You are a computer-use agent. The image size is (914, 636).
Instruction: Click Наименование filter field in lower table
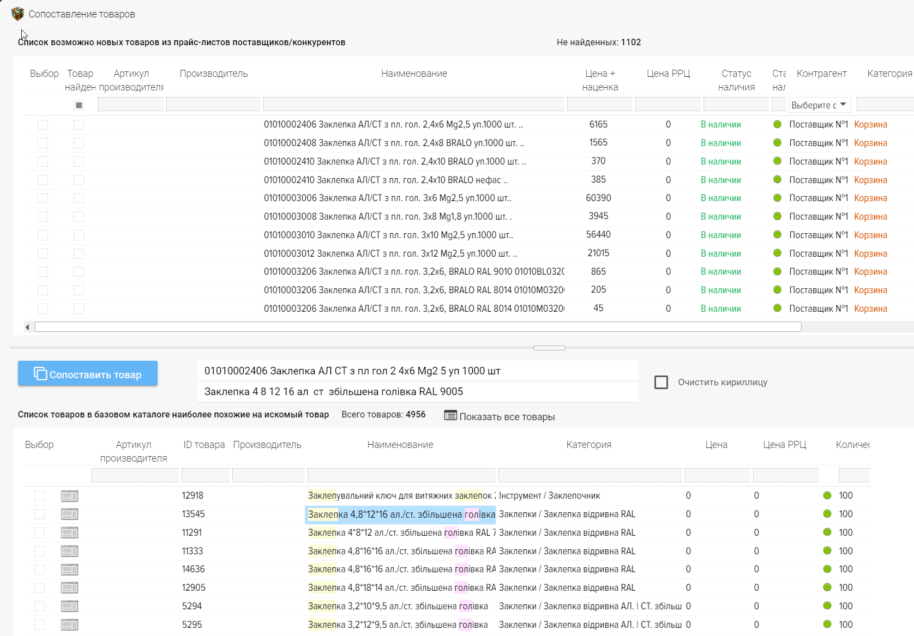401,475
